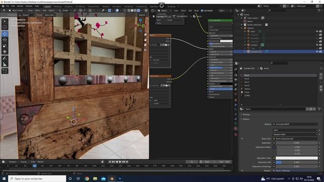The image size is (324, 182).
Task: Toggle viewport overlays button
Action: coord(117,11)
